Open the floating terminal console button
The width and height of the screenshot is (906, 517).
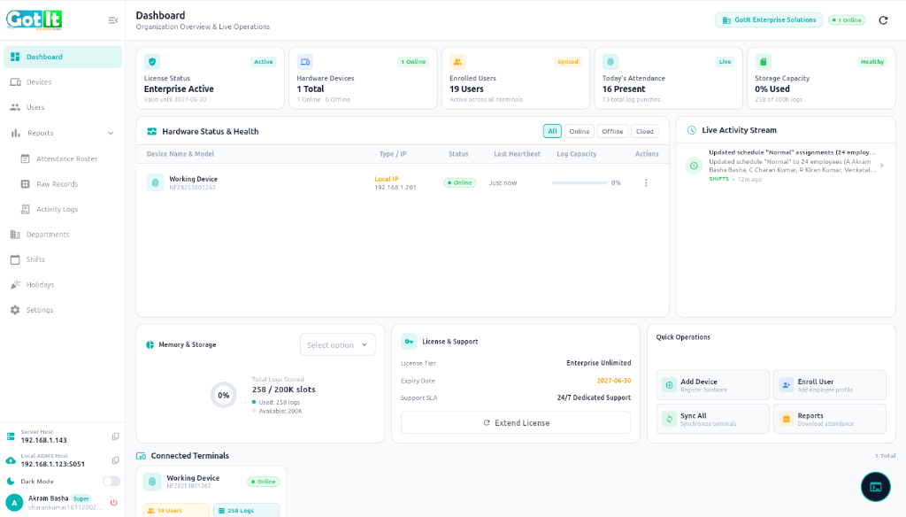pos(875,487)
